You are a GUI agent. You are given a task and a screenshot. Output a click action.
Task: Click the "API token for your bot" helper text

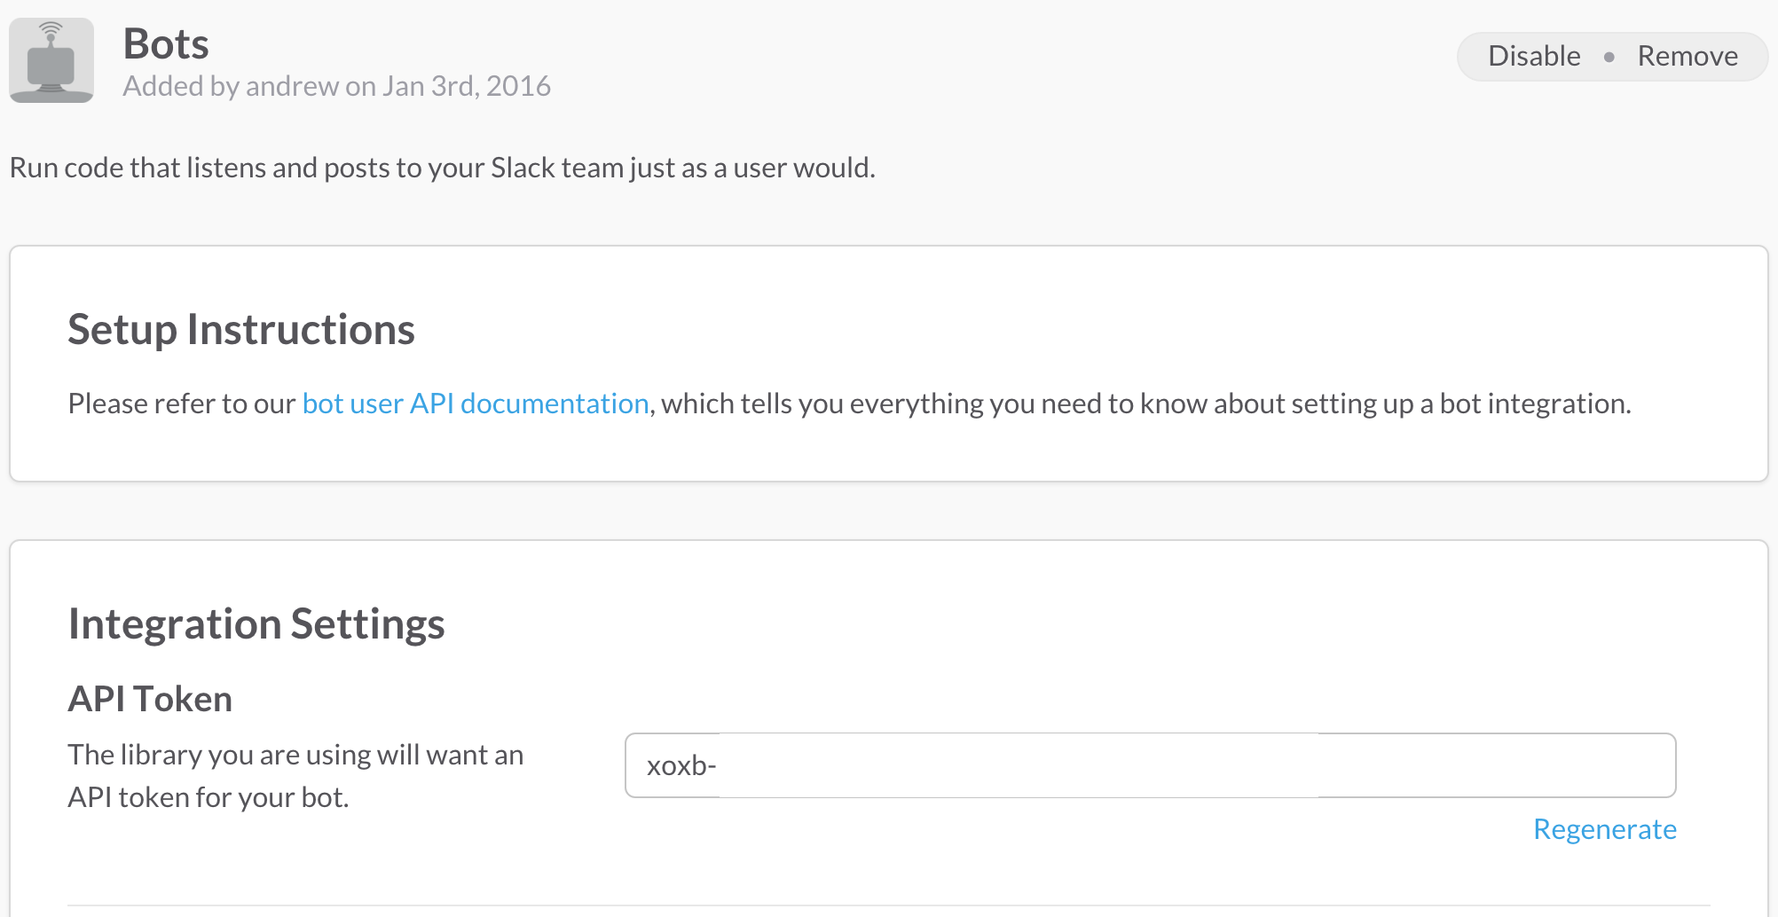208,797
